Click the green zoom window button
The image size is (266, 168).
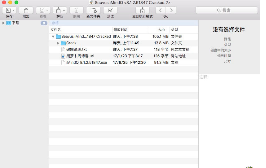[x=16, y=2]
